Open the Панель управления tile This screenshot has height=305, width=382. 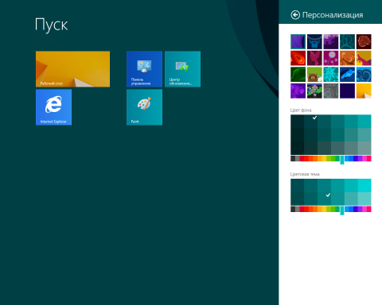144,69
